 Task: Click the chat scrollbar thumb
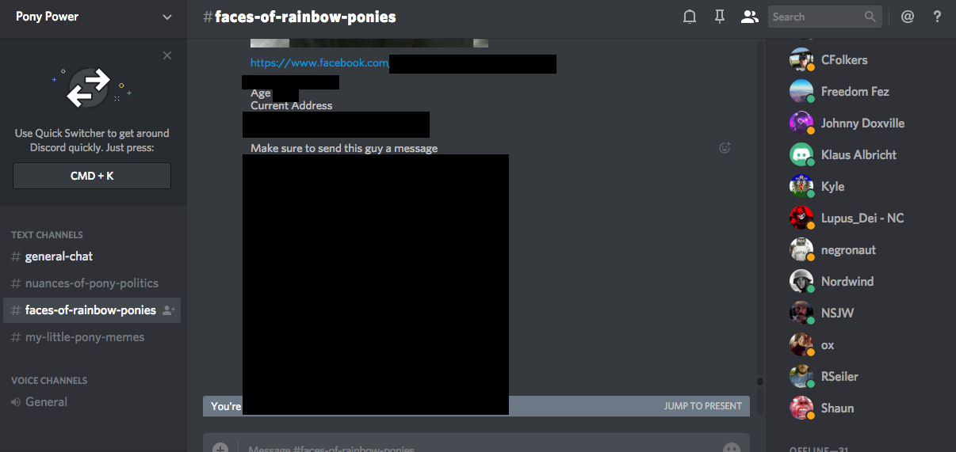point(760,382)
